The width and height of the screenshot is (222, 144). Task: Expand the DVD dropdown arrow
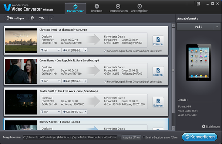tap(51, 18)
